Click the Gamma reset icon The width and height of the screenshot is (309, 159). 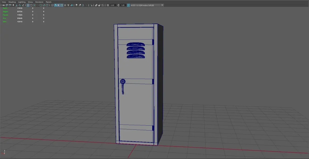(x=118, y=5)
